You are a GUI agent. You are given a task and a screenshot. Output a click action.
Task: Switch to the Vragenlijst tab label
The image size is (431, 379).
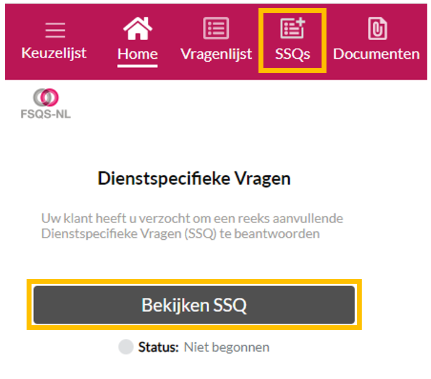(x=216, y=54)
